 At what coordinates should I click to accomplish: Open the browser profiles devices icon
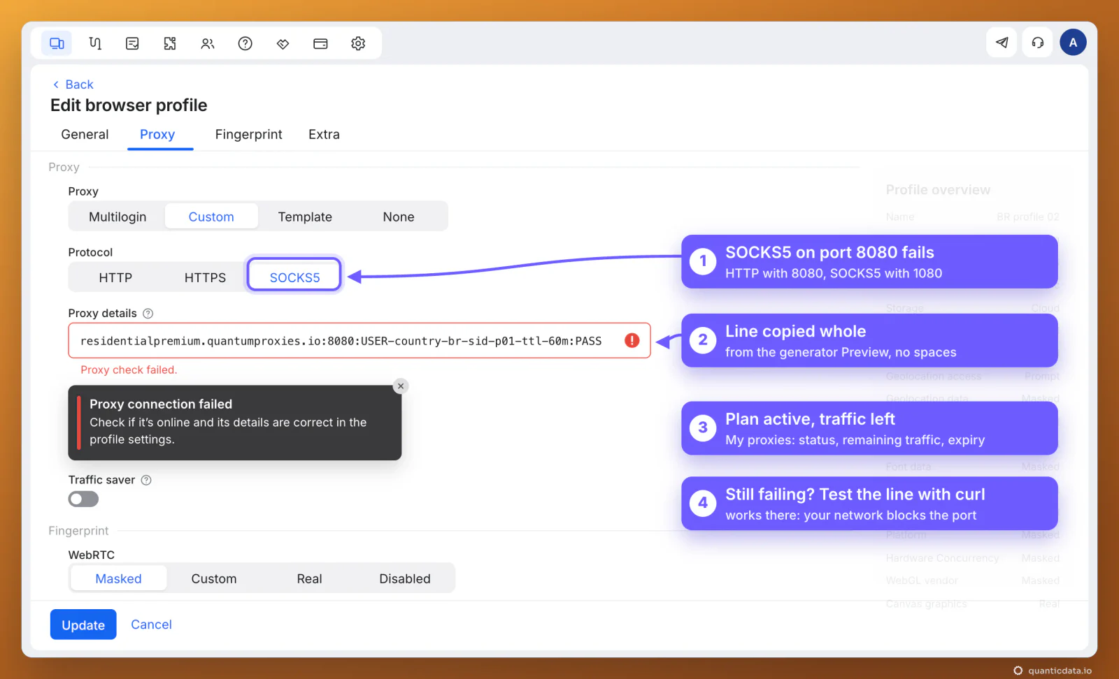tap(57, 43)
